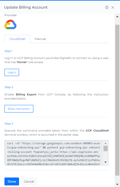Switch to the Manual tab

click(x=40, y=39)
